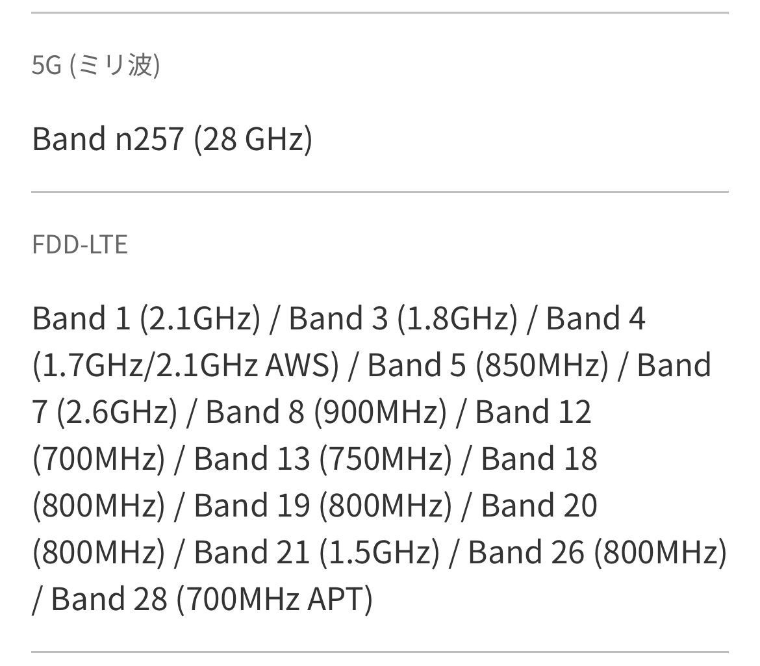This screenshot has width=760, height=666.
Task: Click the divider line above FDD-LTE
Action: coord(380,192)
